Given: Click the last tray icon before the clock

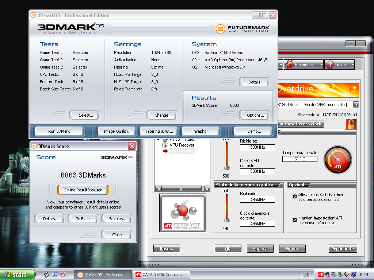Looking at the screenshot, I should point(354,275).
